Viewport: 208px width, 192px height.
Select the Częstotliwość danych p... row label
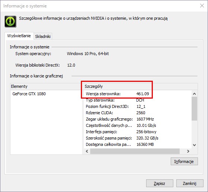click(x=109, y=125)
